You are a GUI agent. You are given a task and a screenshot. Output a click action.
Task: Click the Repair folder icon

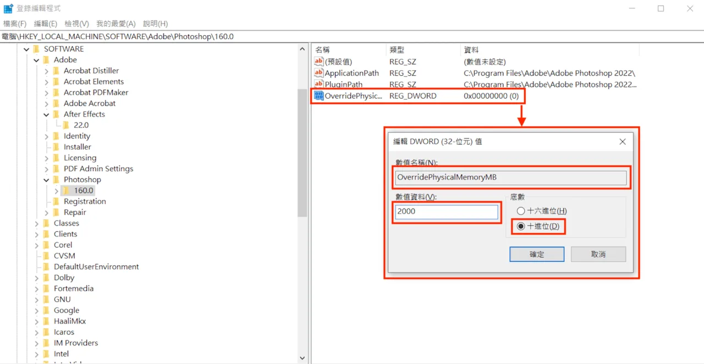pyautogui.click(x=56, y=212)
